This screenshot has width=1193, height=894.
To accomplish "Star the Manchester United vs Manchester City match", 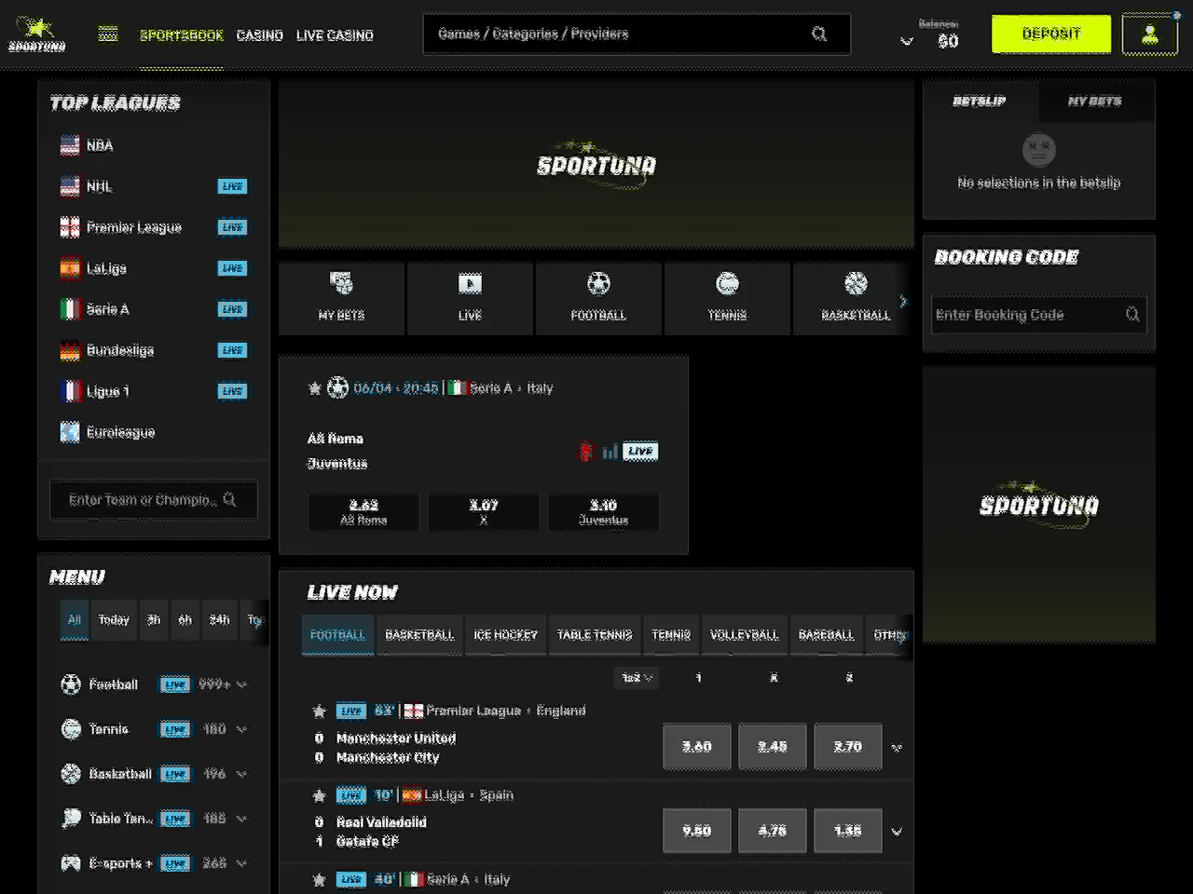I will click(x=319, y=711).
